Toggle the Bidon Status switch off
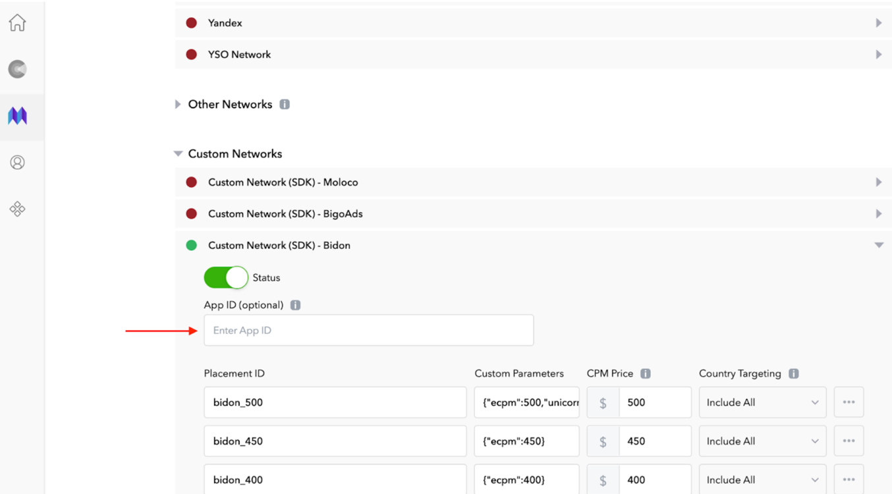Image resolution: width=892 pixels, height=494 pixels. pyautogui.click(x=226, y=278)
